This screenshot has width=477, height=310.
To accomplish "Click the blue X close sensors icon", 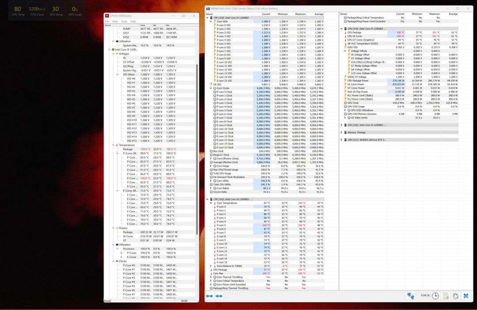I will [466, 296].
